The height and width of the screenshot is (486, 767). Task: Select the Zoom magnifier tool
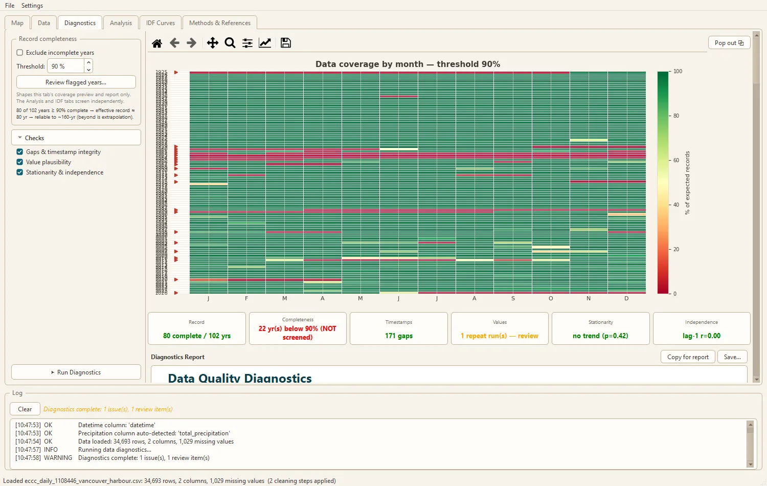230,43
